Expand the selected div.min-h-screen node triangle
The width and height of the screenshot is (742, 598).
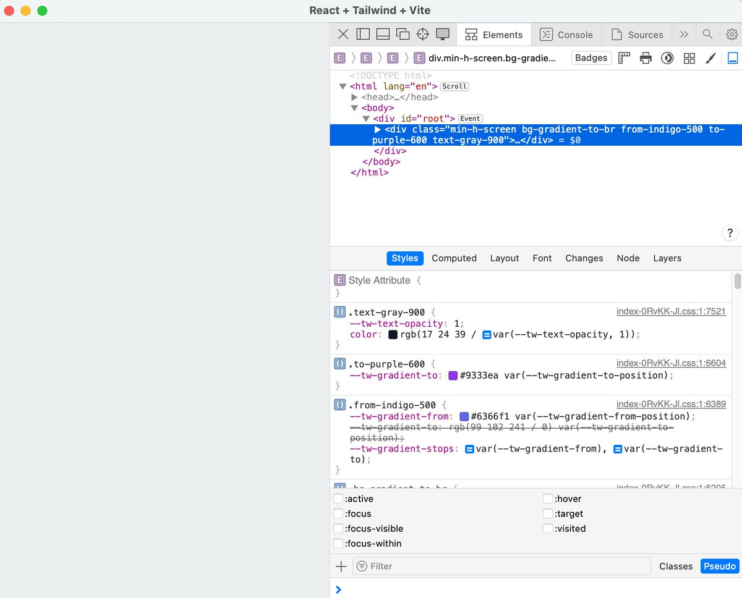click(378, 130)
